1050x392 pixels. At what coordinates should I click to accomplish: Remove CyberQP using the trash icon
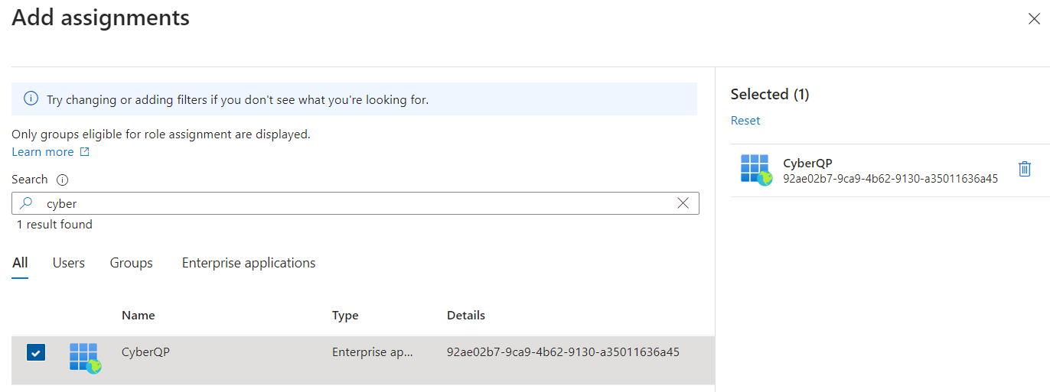pyautogui.click(x=1025, y=169)
